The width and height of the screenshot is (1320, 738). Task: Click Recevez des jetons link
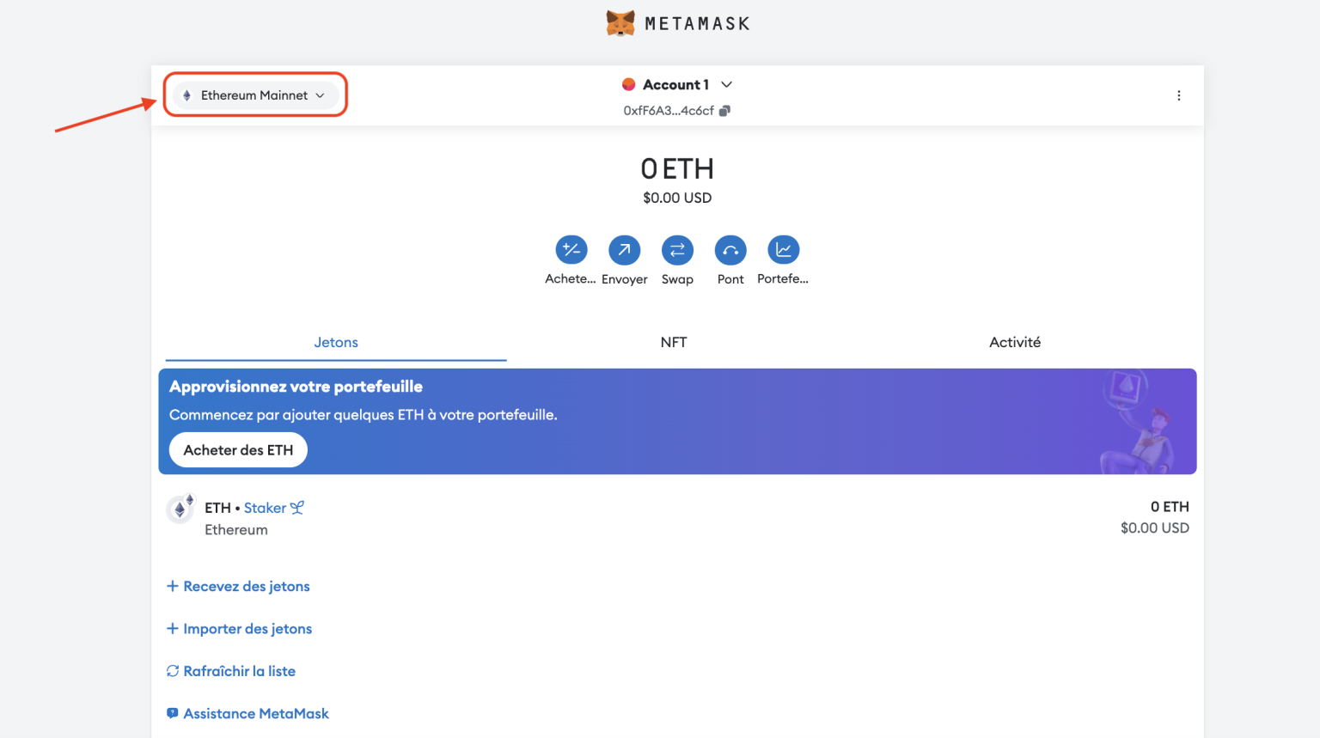pyautogui.click(x=238, y=586)
